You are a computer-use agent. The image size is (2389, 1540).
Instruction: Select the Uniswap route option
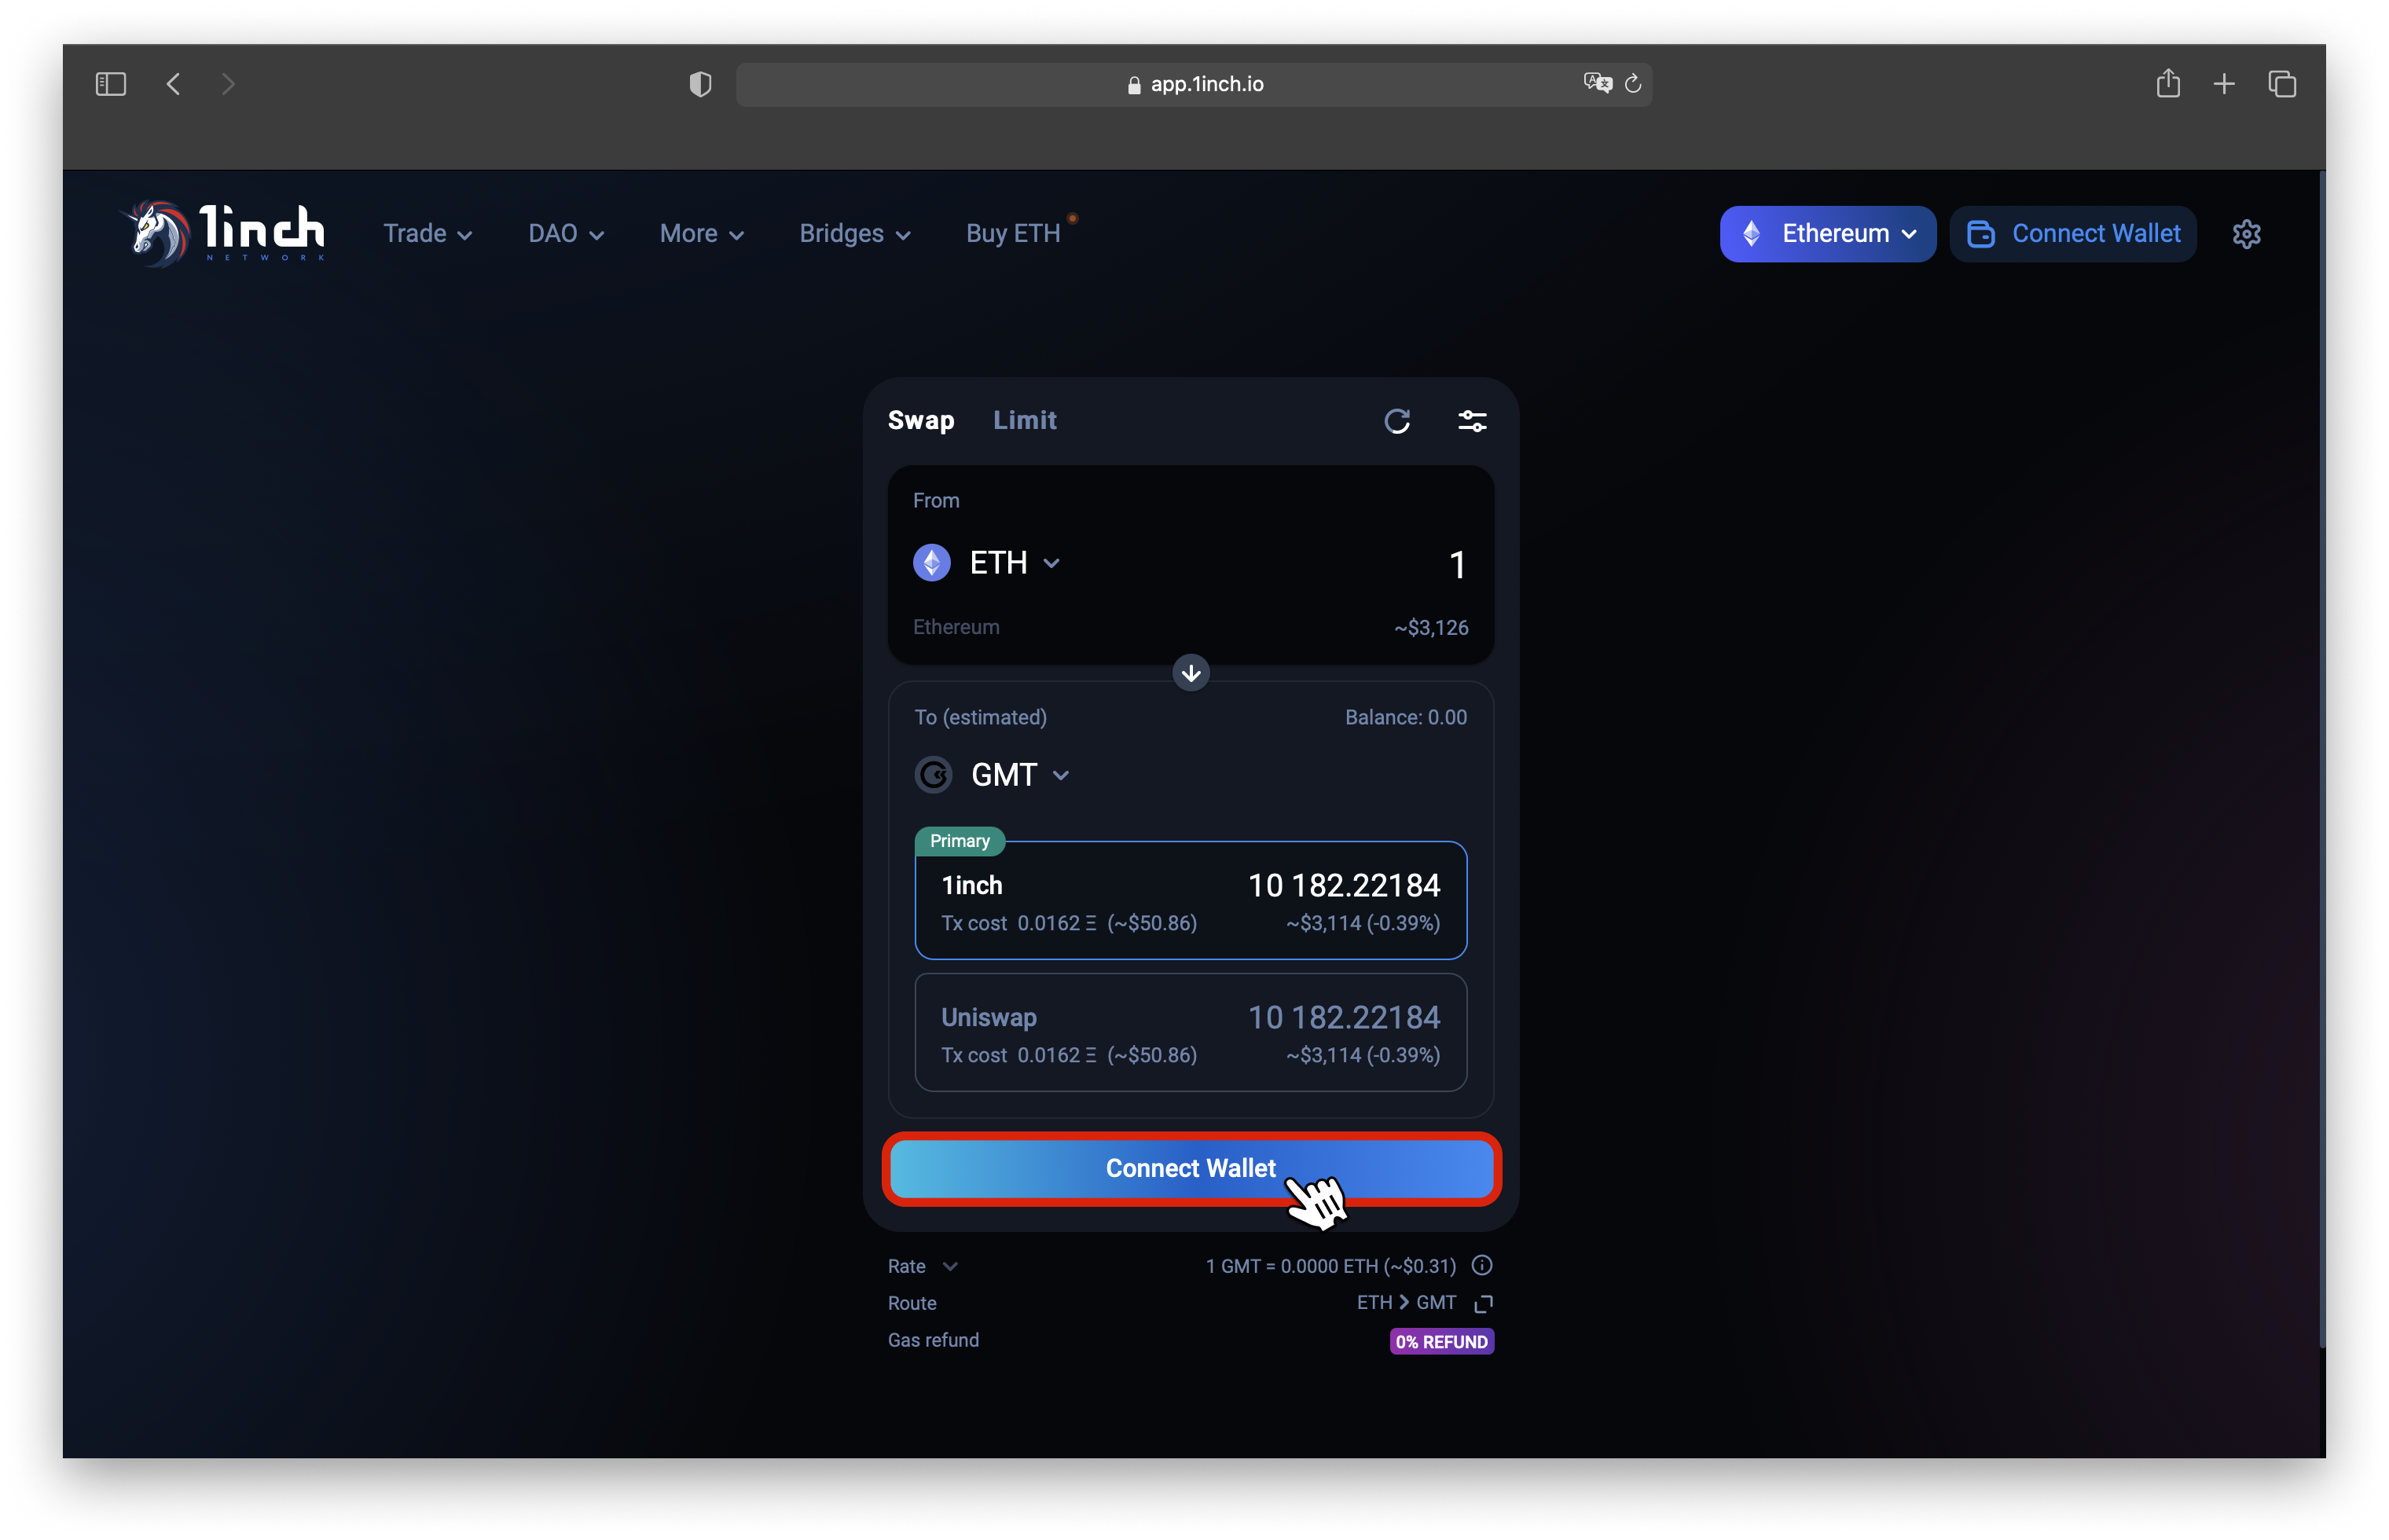tap(1190, 1033)
